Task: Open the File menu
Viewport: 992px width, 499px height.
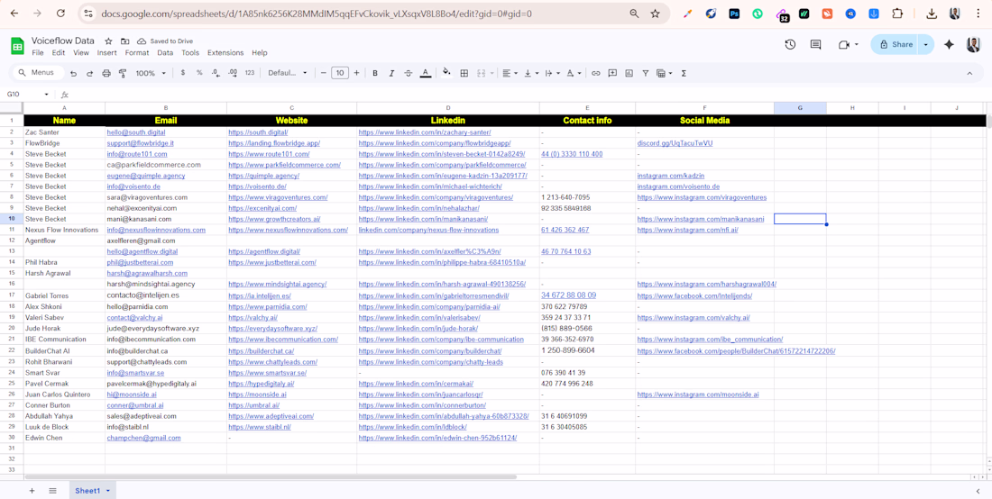Action: click(38, 53)
